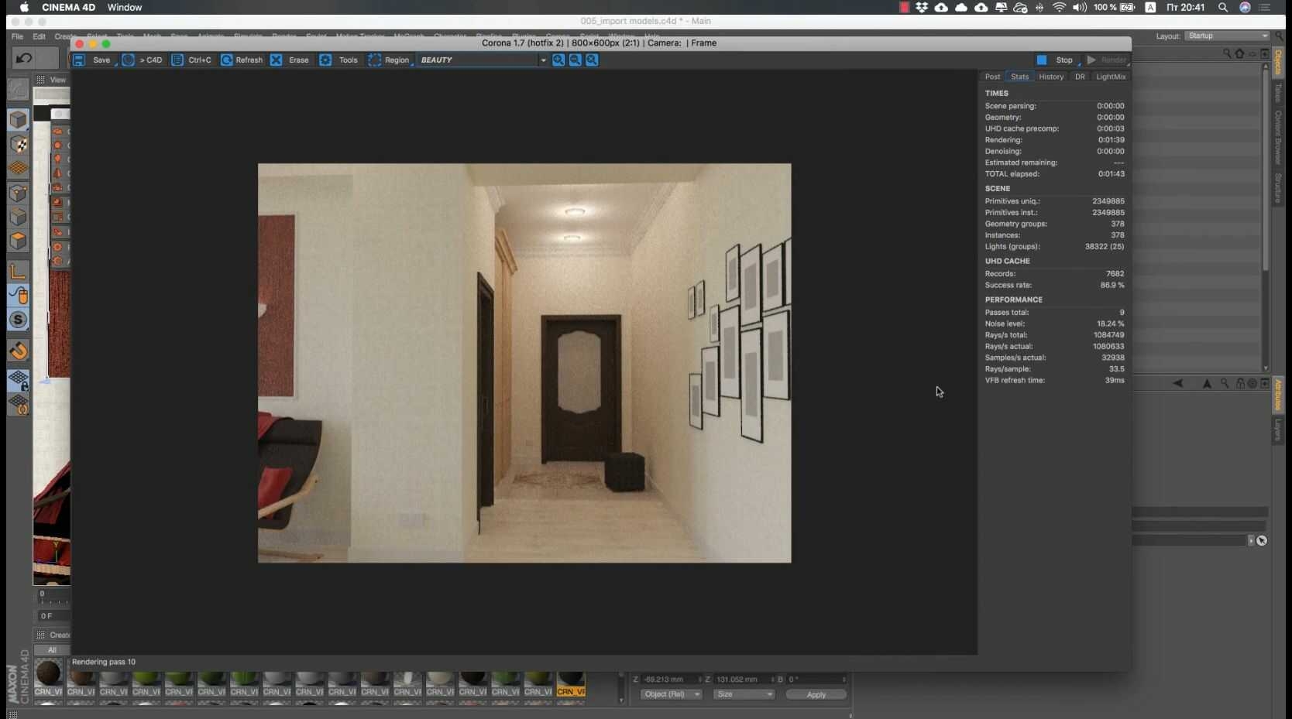Open the Layout Startup dropdown
Image resolution: width=1292 pixels, height=719 pixels.
(1227, 36)
